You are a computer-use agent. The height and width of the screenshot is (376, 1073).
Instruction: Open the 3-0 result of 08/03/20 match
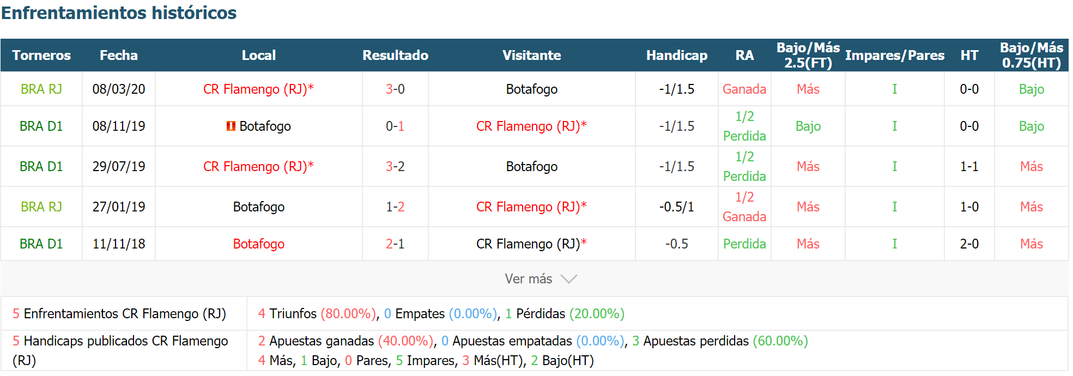pos(395,89)
